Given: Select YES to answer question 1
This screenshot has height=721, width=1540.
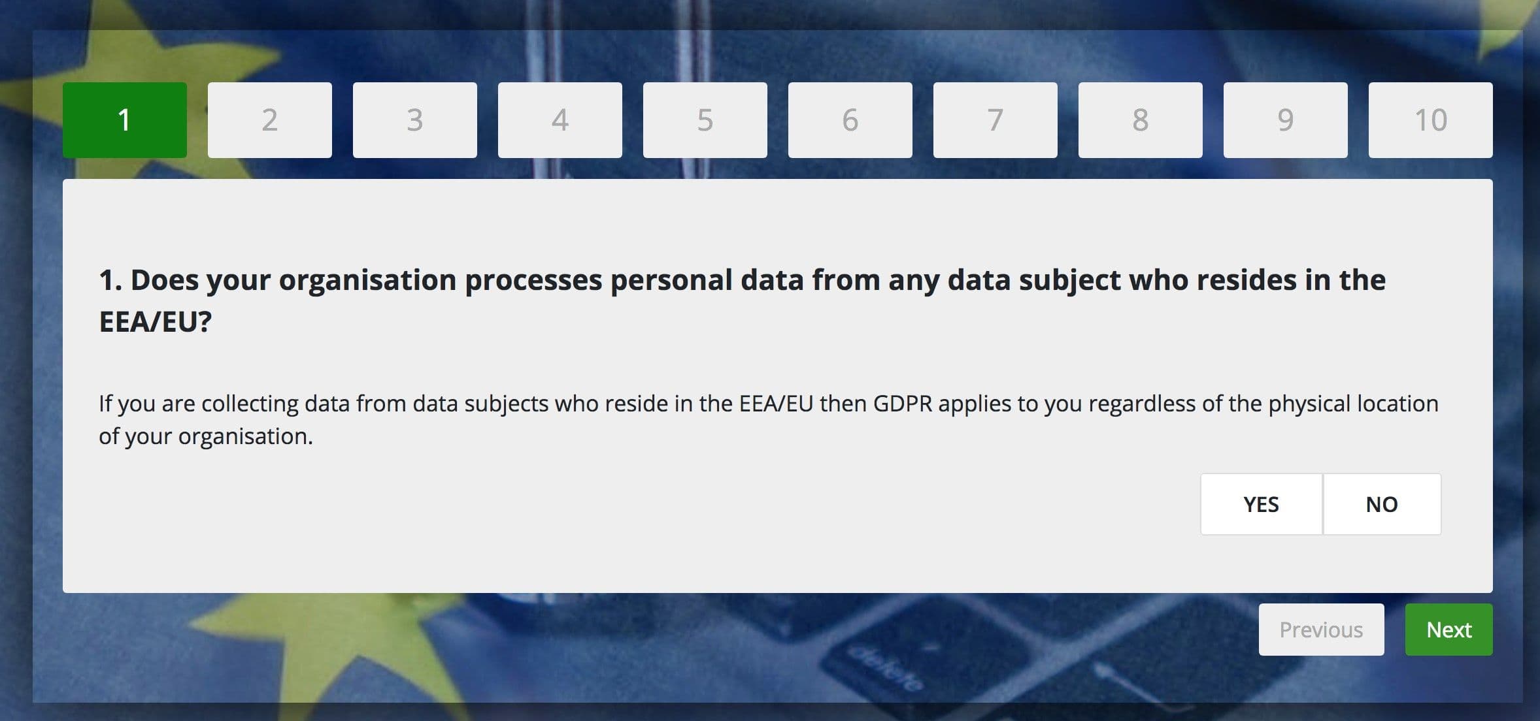Looking at the screenshot, I should pyautogui.click(x=1261, y=504).
